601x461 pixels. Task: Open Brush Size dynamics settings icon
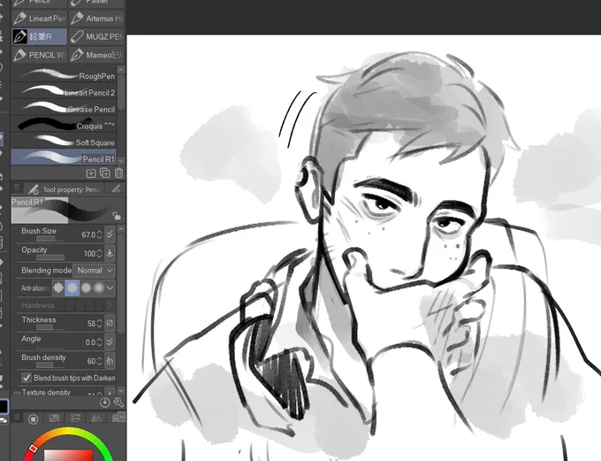point(110,234)
